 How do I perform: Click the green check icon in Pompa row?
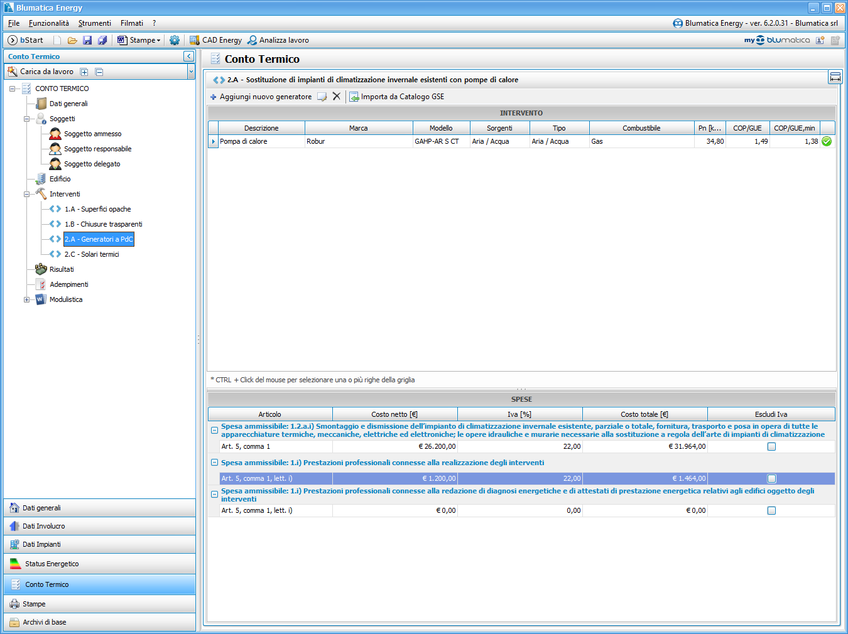click(827, 141)
